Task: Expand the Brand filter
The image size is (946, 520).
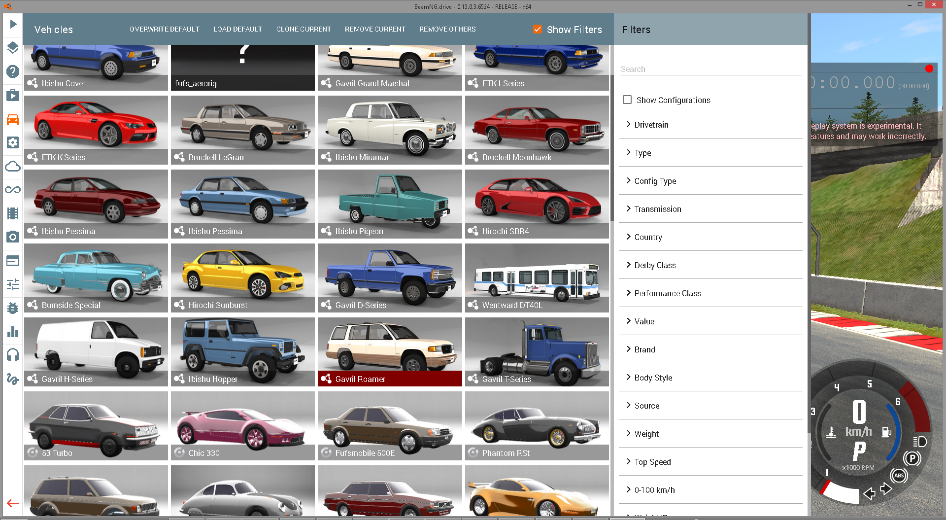Action: (710, 349)
